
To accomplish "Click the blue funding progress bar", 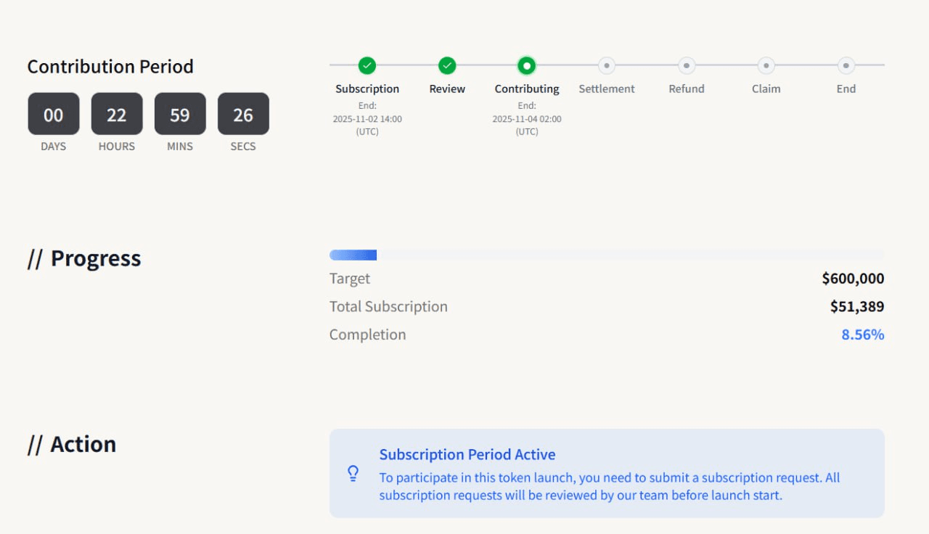I will click(x=353, y=255).
